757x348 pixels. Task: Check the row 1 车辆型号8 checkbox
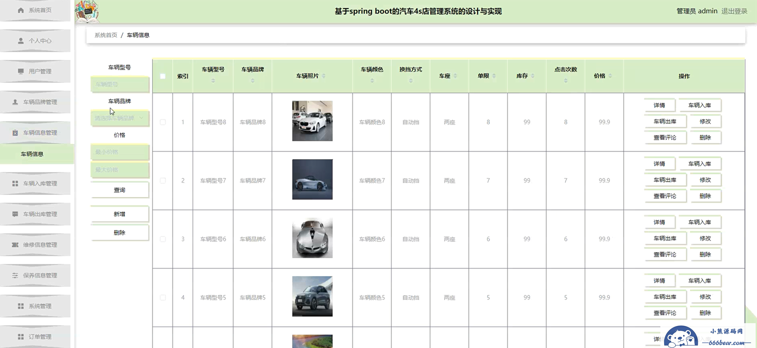click(x=163, y=122)
